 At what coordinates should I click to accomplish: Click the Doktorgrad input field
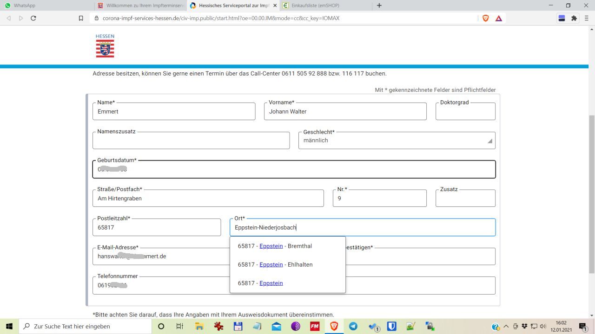(465, 112)
